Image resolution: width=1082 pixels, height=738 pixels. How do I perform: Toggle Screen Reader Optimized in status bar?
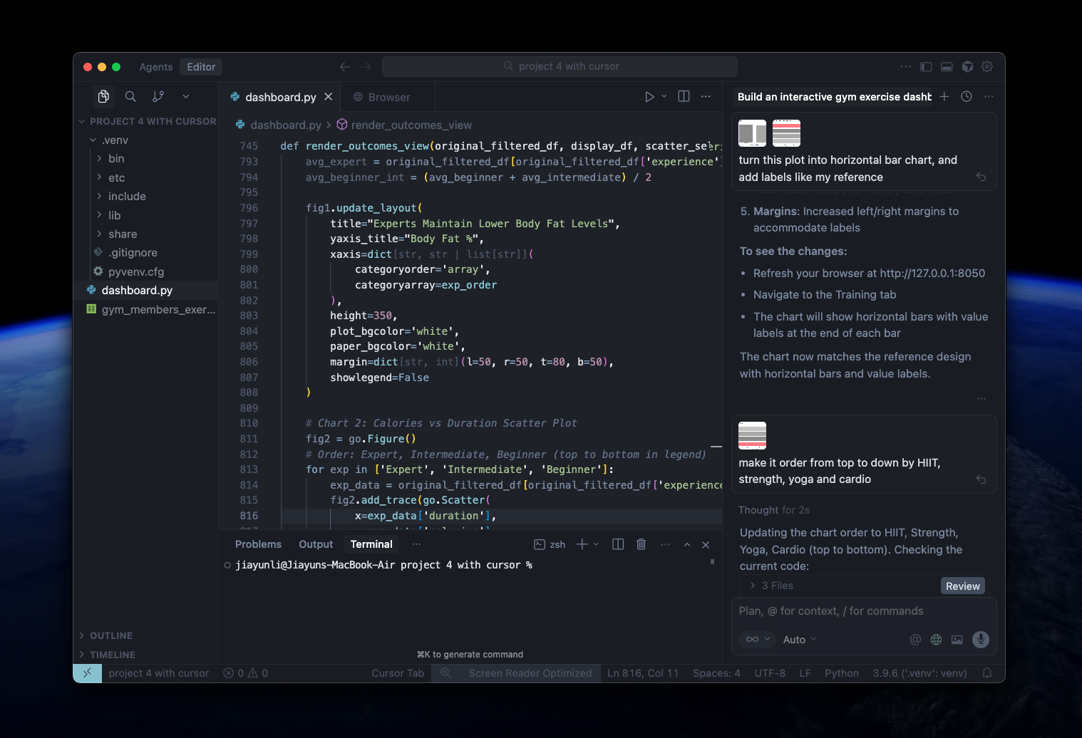point(529,672)
